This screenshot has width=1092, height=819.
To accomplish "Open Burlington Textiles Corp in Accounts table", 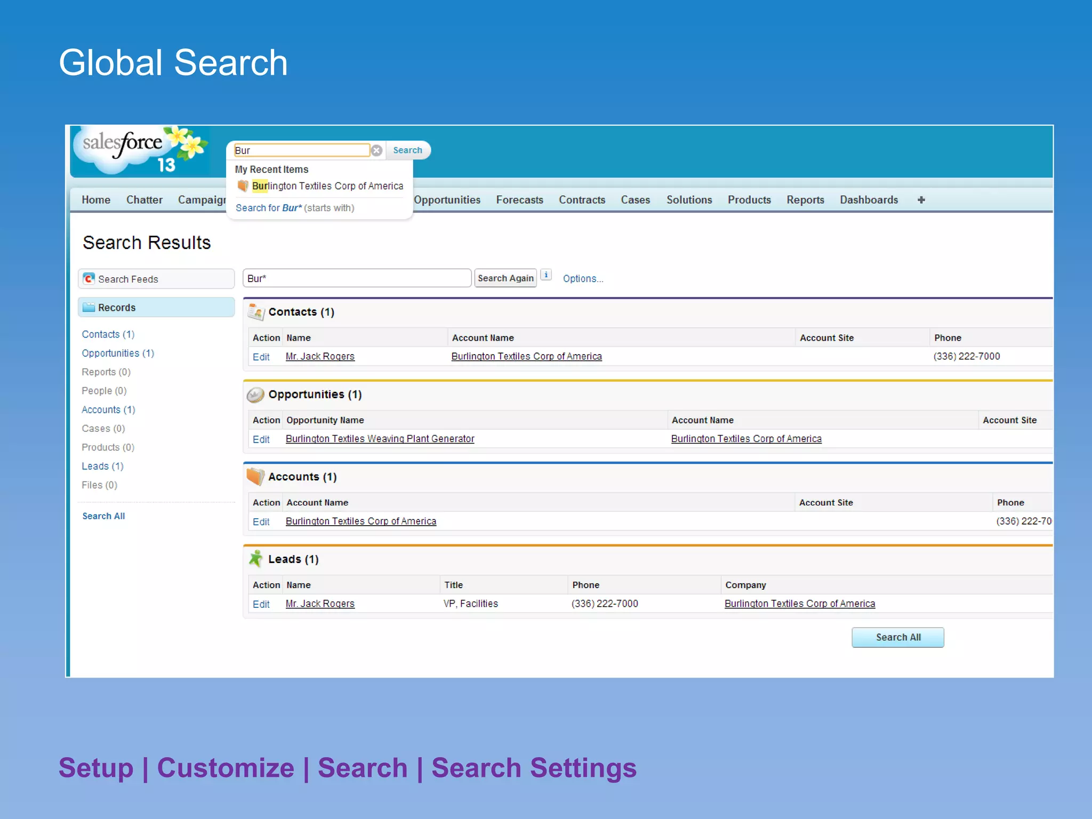I will 360,521.
